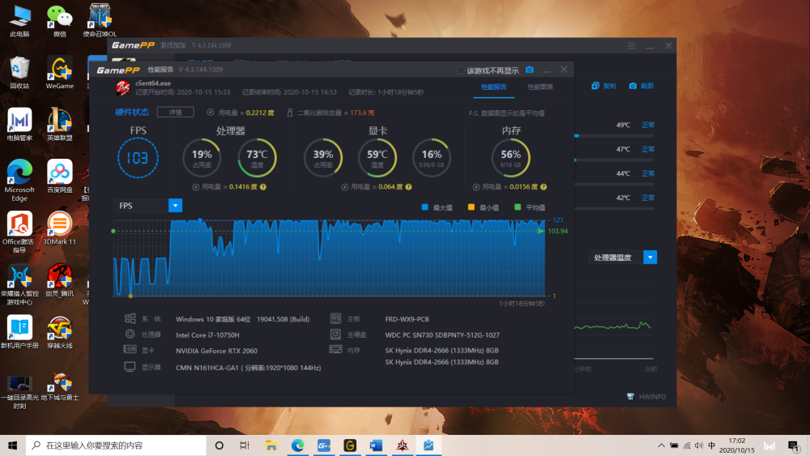
Task: Open the FPS chart metric dropdown
Action: click(x=175, y=206)
